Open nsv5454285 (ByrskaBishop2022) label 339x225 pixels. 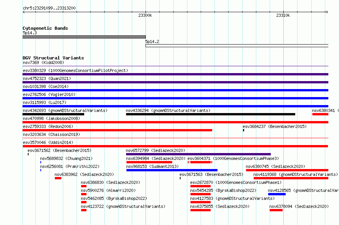point(223,191)
